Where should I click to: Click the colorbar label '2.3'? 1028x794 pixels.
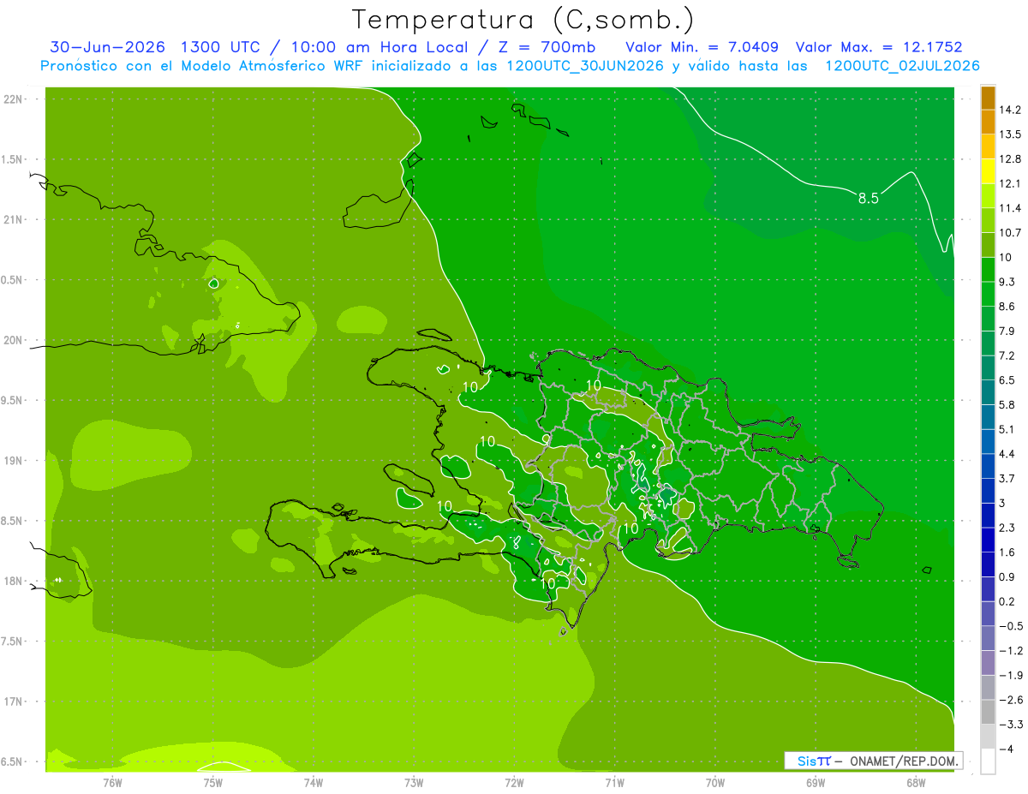point(1007,528)
